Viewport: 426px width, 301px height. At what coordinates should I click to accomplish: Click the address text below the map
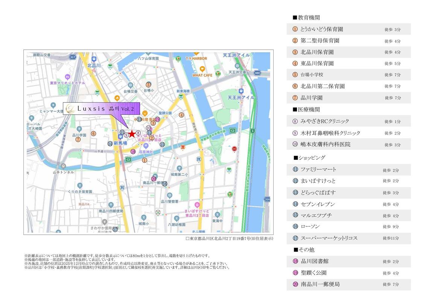230,239
